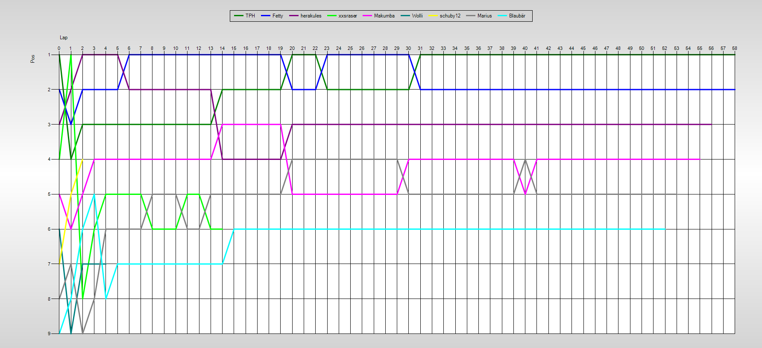
Task: Click lap number 0 on the axis
Action: [59, 49]
